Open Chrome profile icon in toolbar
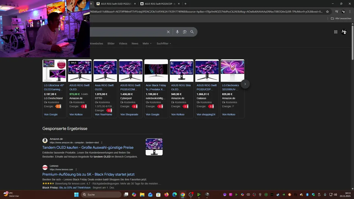The height and width of the screenshot is (199, 354). (343, 12)
